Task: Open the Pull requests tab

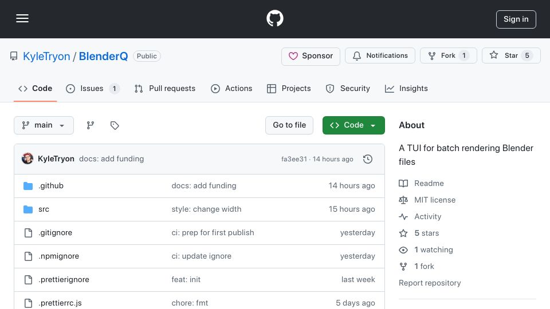Action: click(164, 89)
